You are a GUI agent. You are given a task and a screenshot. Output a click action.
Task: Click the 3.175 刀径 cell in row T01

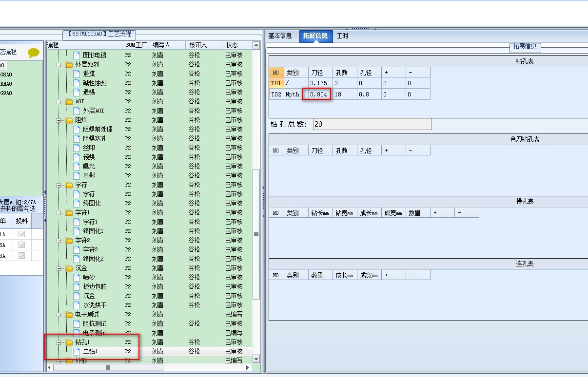pos(320,83)
